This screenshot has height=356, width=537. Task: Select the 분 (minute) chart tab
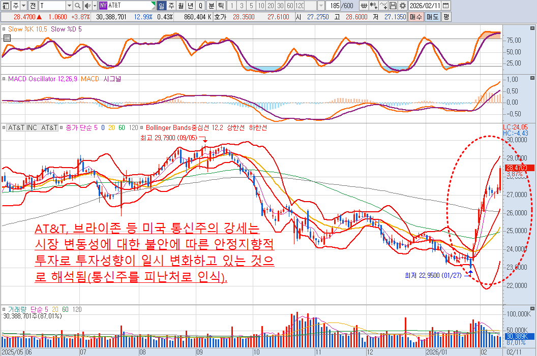210,6
